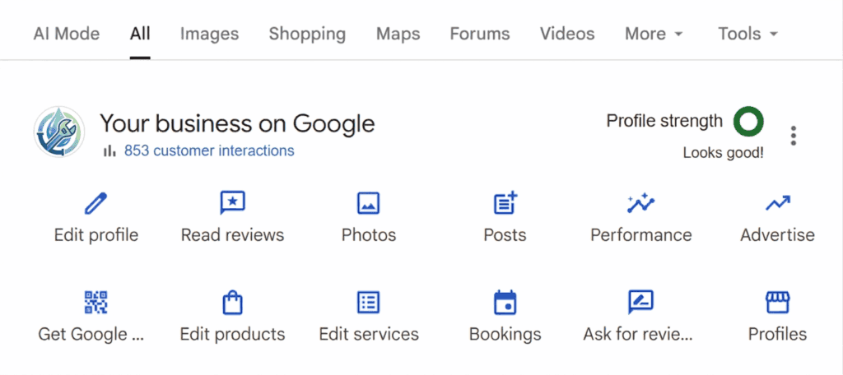Image resolution: width=843 pixels, height=375 pixels.
Task: Click the Edit profile pencil icon
Action: pyautogui.click(x=96, y=202)
